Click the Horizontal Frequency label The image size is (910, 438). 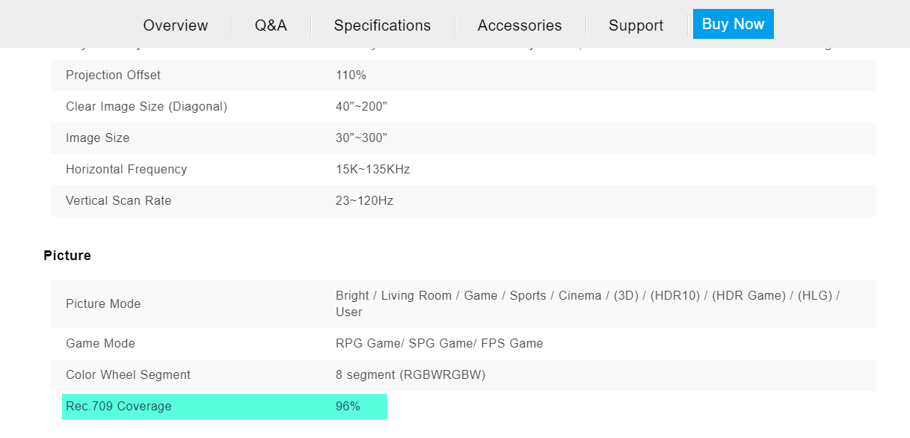(126, 170)
